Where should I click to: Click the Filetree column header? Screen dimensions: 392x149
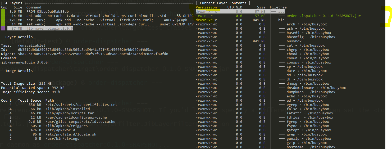(278, 7)
